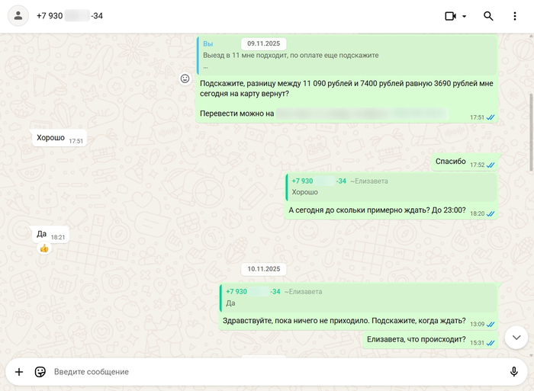This screenshot has height=391, width=534.
Task: Open the emoji and sticker picker
Action: [40, 372]
